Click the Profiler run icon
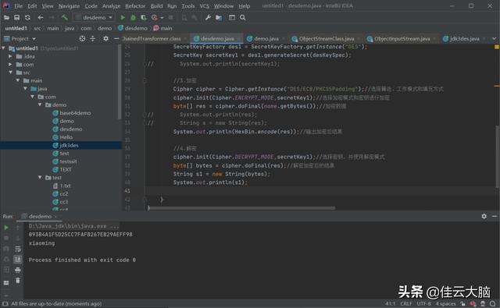This screenshot has width=500, height=308. point(155,17)
